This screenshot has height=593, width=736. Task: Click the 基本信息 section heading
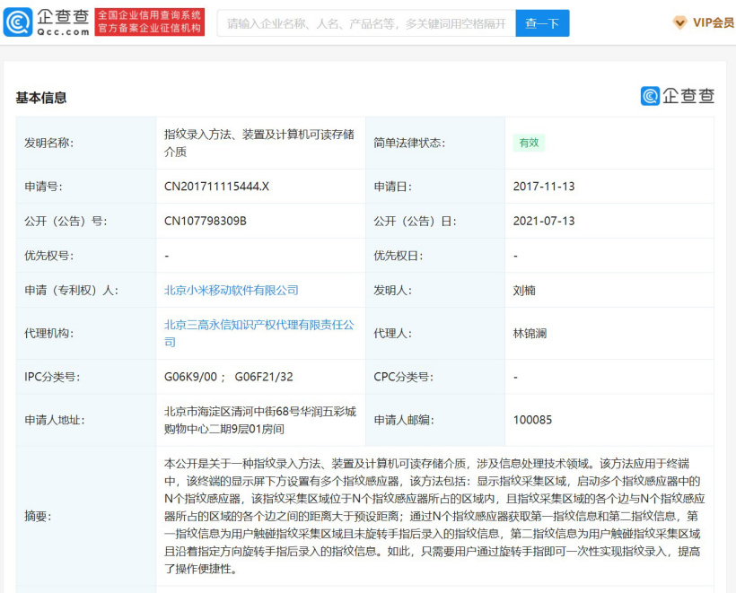click(x=41, y=98)
